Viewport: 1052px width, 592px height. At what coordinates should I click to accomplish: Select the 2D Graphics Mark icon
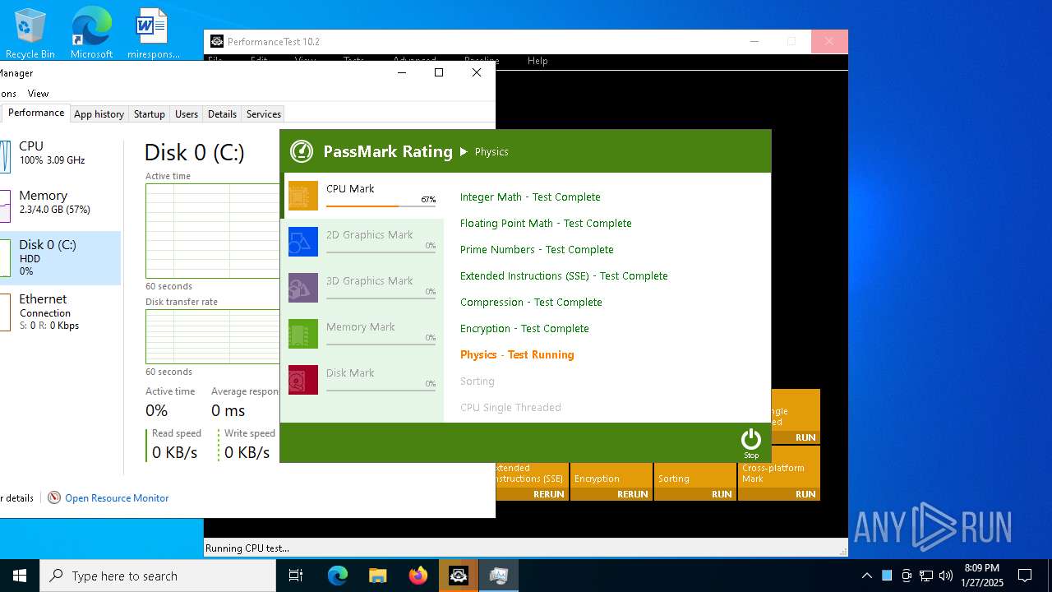pos(303,242)
